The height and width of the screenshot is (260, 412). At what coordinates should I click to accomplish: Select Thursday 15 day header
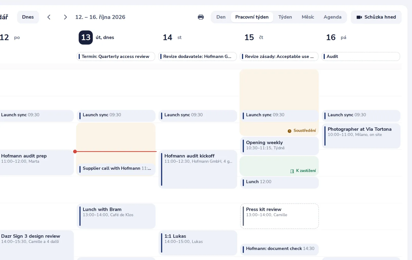tap(254, 37)
